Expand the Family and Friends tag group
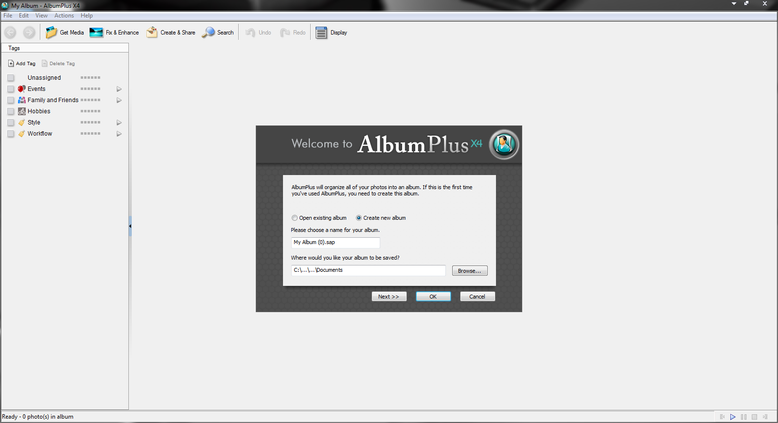 pyautogui.click(x=119, y=100)
